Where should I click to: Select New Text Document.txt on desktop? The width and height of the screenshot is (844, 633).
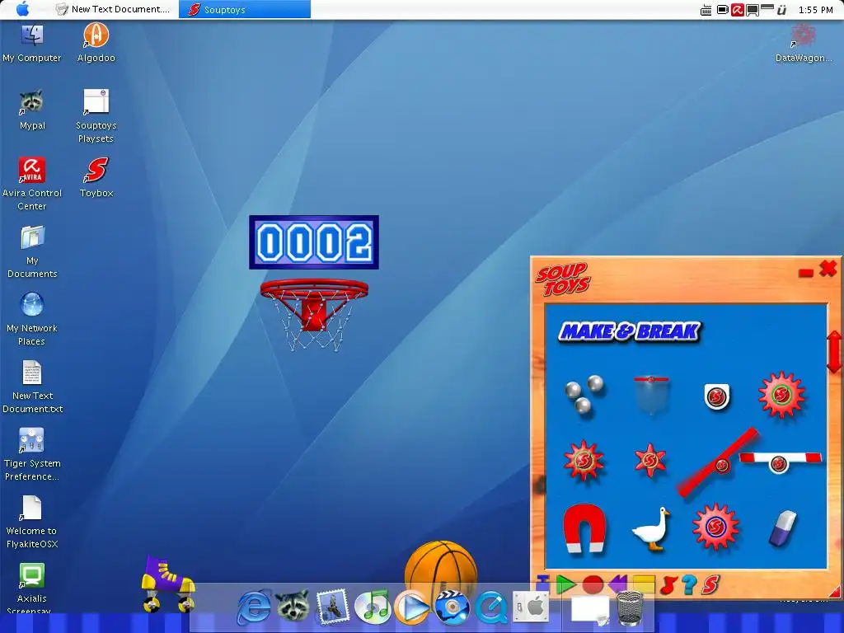32,387
